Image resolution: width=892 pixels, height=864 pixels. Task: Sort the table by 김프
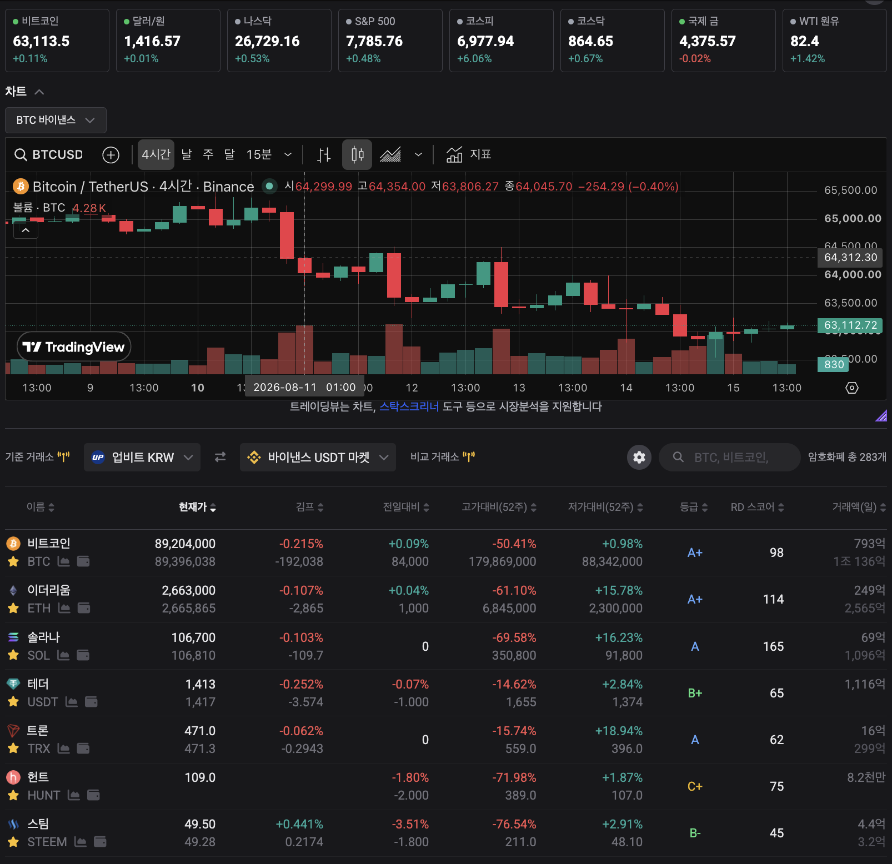click(x=309, y=507)
